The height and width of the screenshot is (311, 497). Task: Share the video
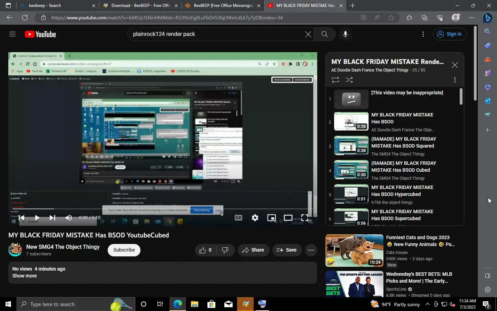pos(253,250)
